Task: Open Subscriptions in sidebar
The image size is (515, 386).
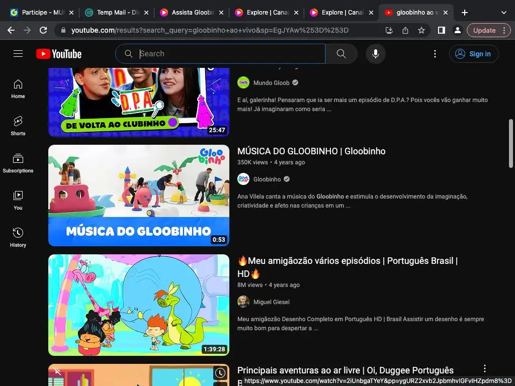Action: 18,163
